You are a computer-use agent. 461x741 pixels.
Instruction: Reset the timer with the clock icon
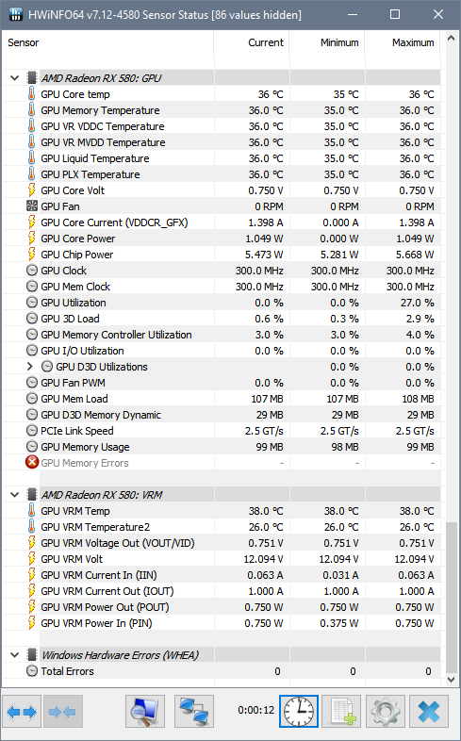click(x=299, y=711)
